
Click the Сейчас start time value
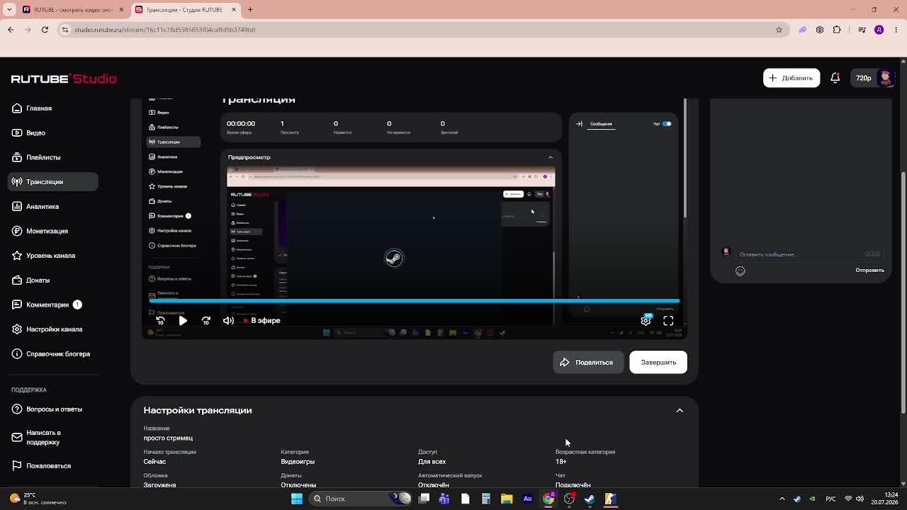pyautogui.click(x=154, y=462)
